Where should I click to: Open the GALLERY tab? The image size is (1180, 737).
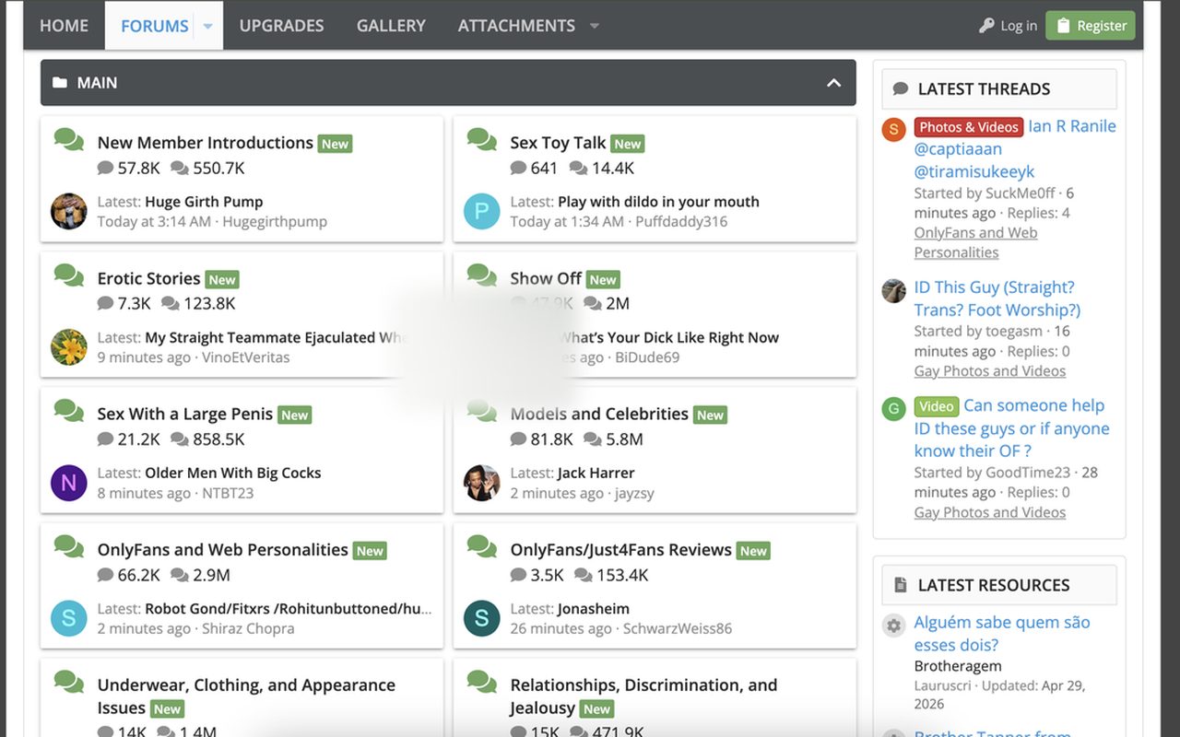(x=391, y=26)
